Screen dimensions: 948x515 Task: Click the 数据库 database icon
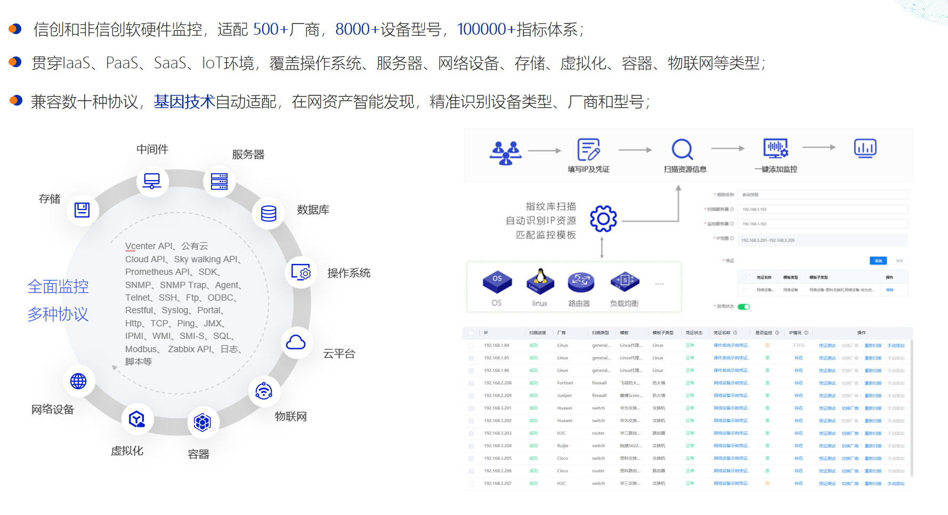269,213
